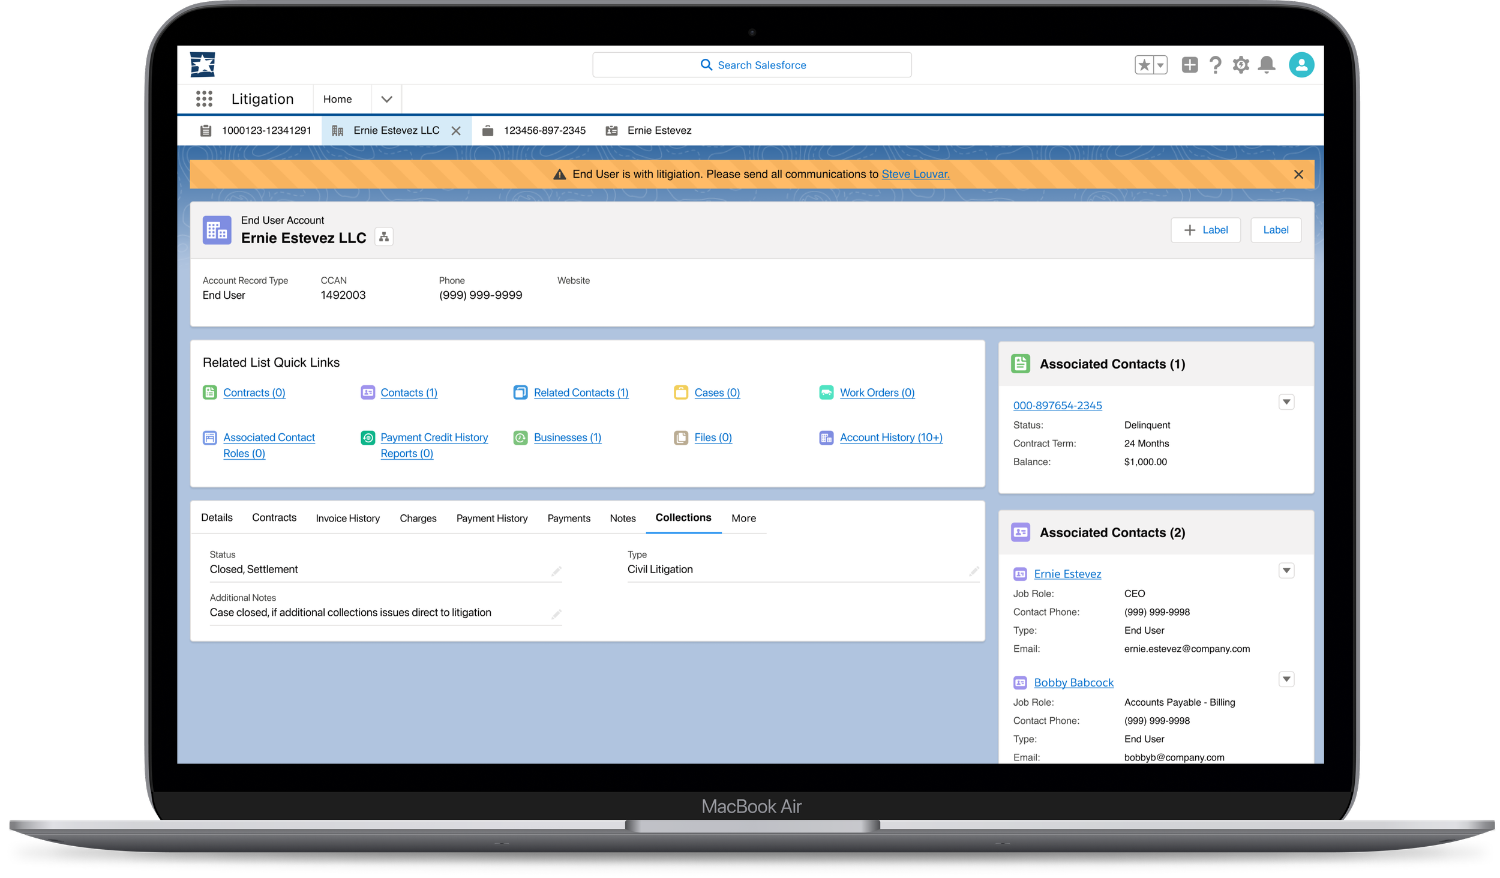
Task: Open the setup gear icon
Action: 1241,65
